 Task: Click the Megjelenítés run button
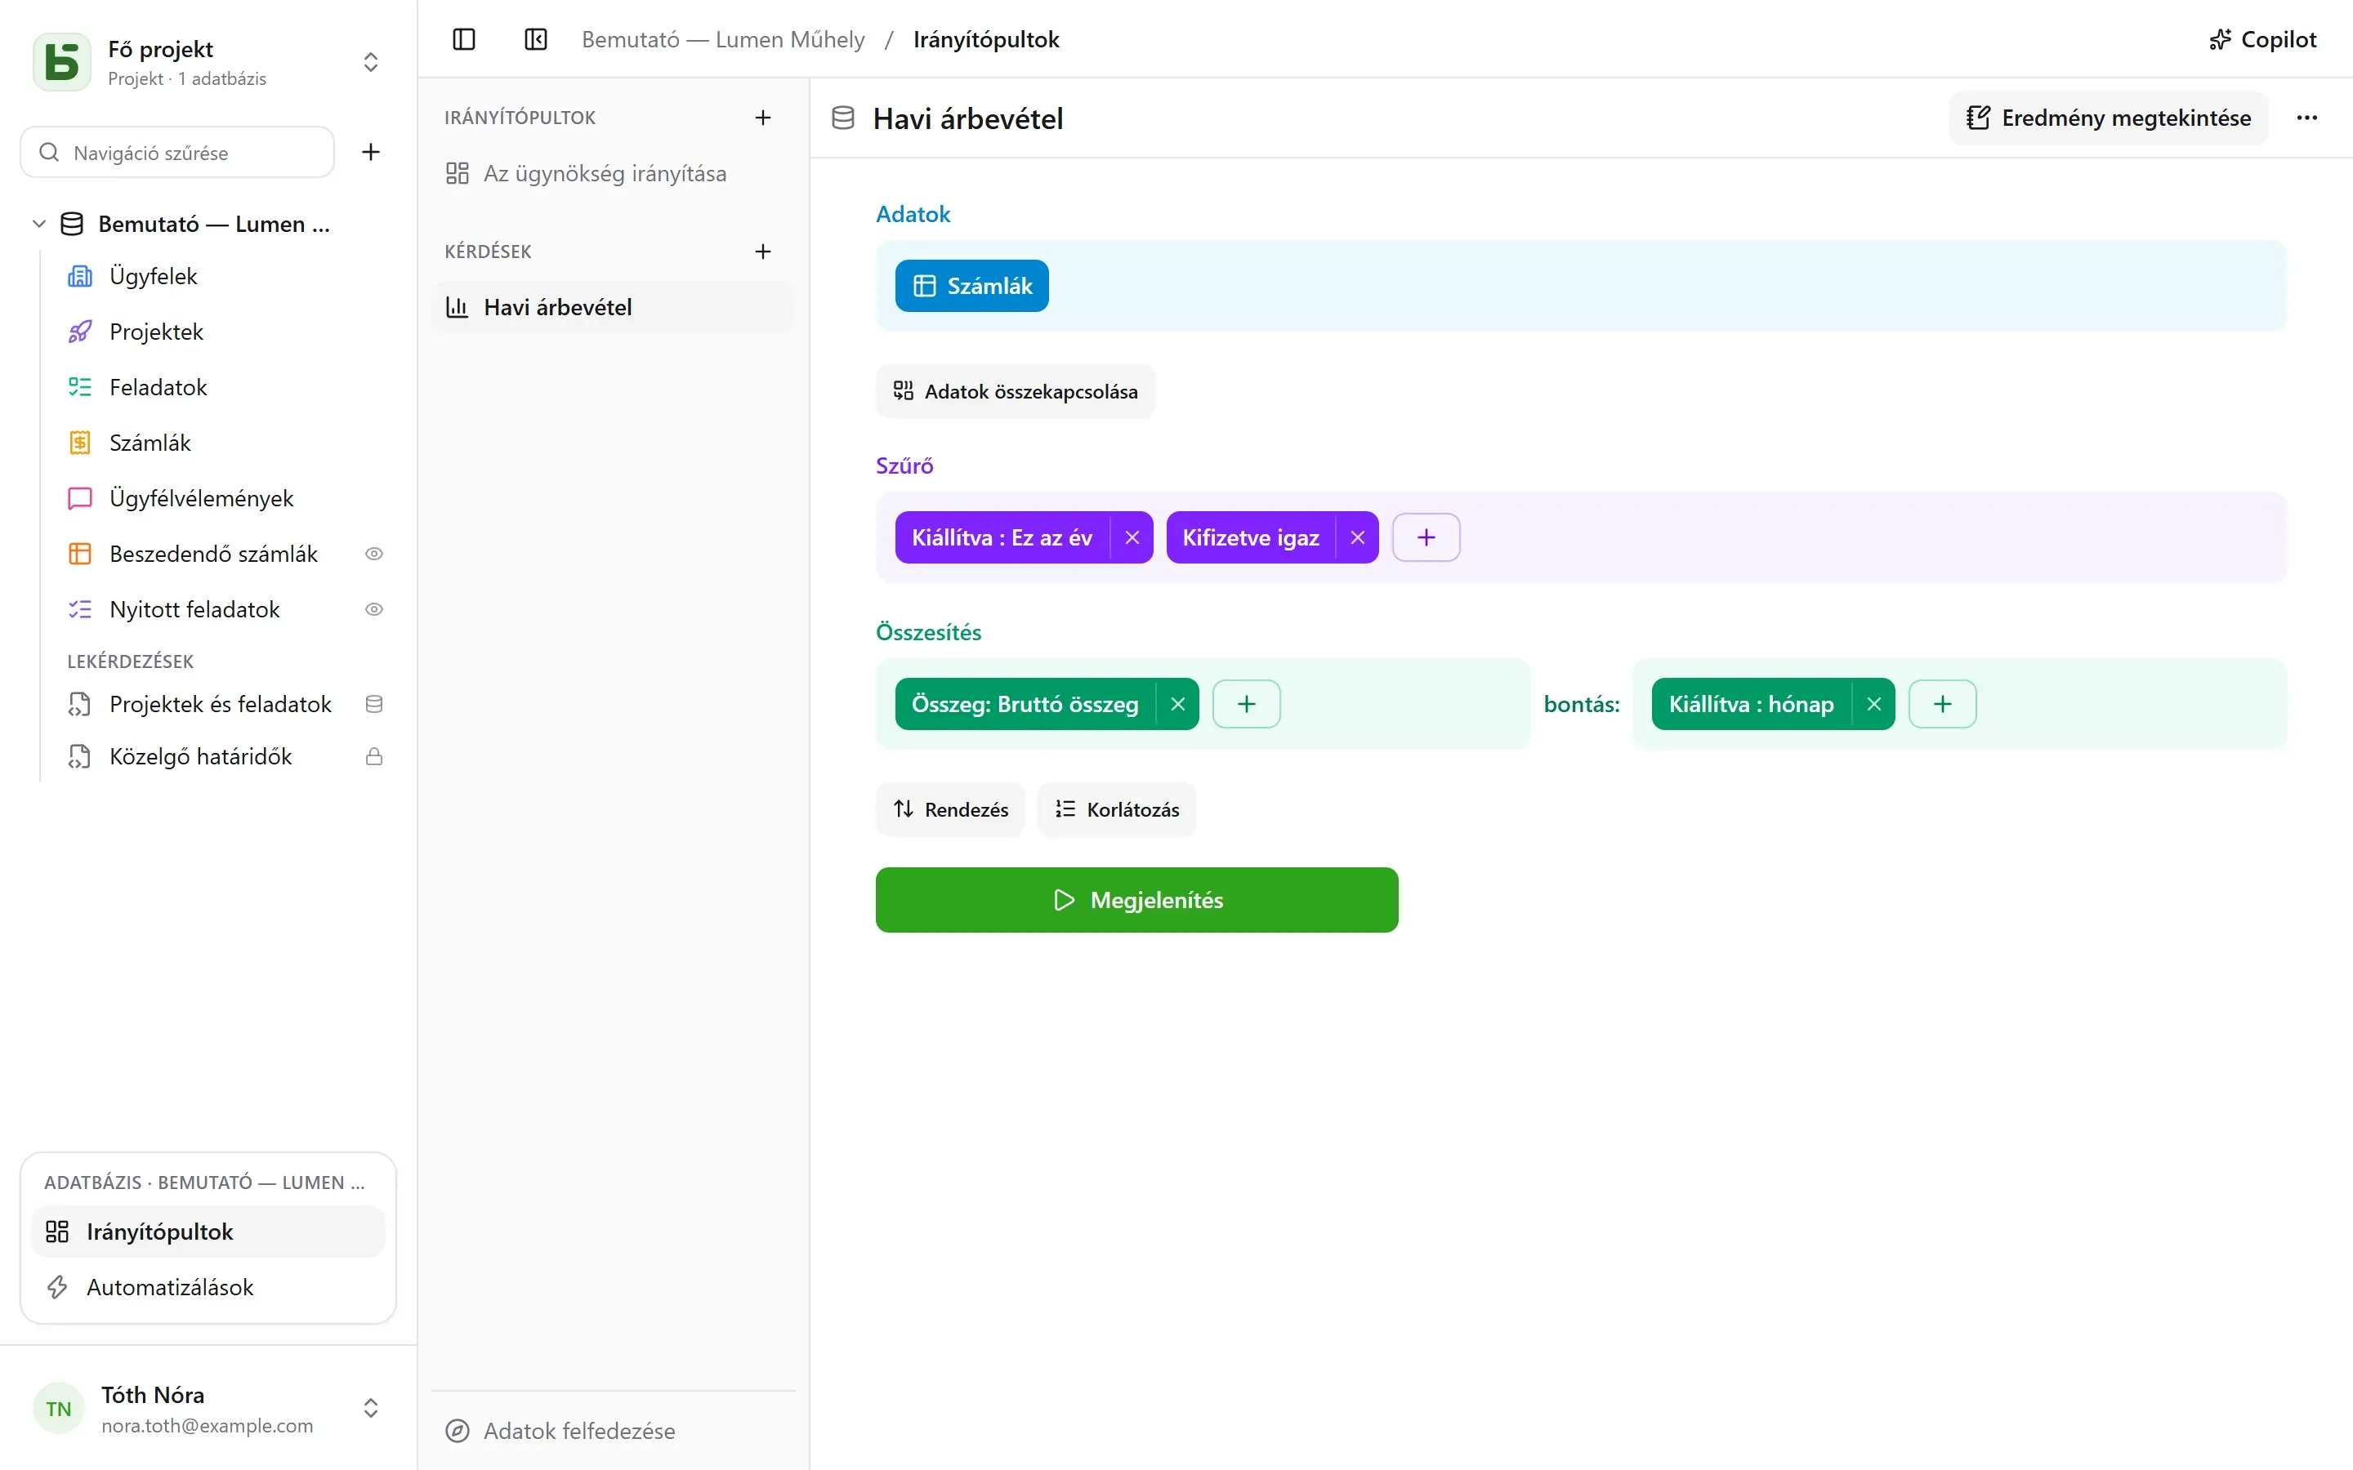[1136, 900]
